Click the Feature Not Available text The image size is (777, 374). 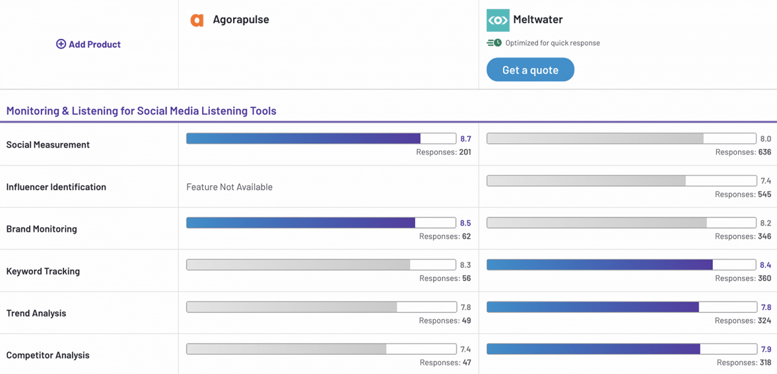point(229,186)
